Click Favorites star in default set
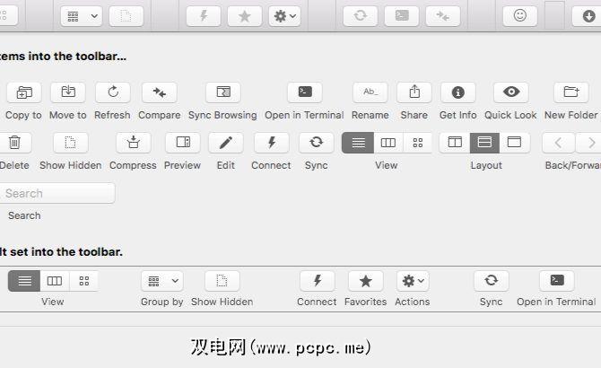 [366, 281]
